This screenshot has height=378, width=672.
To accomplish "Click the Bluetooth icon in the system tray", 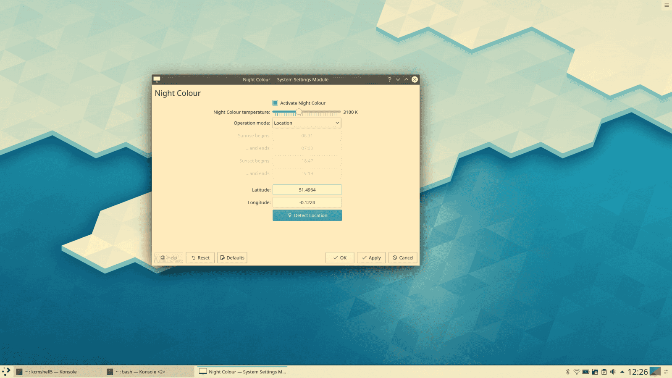I will 568,372.
